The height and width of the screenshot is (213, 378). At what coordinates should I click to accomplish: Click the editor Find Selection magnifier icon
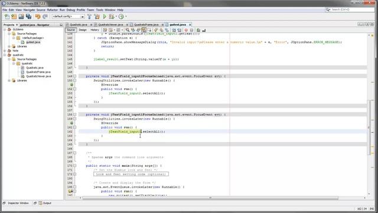[x=128, y=30]
